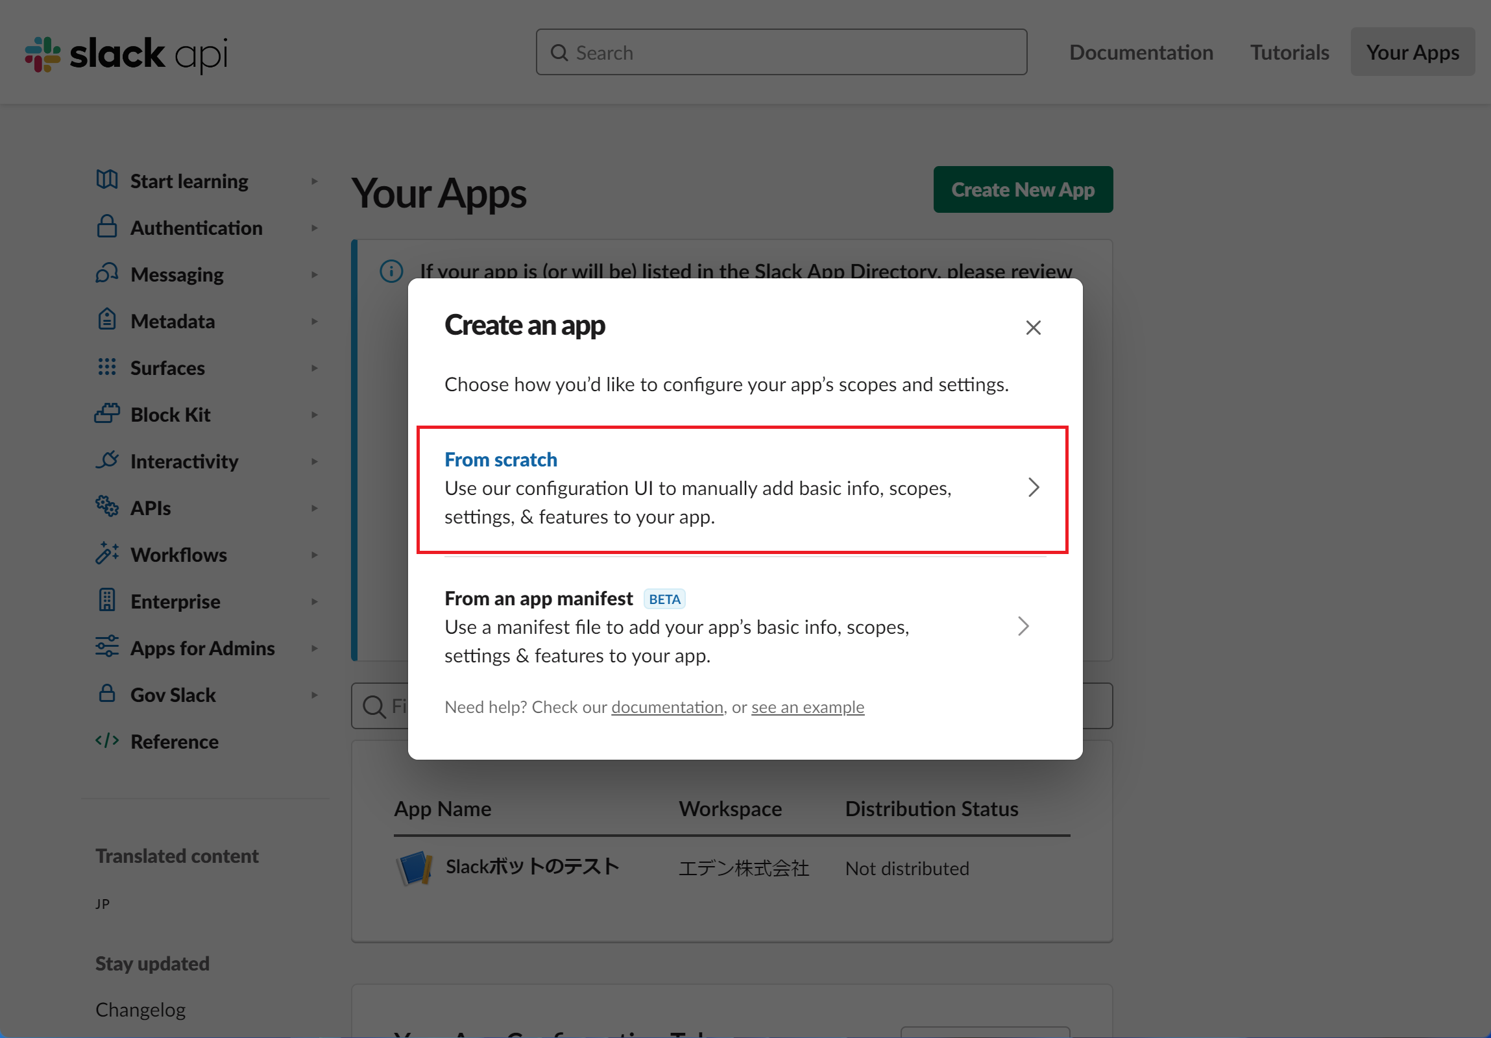Viewport: 1491px width, 1038px height.
Task: Open Workflows in the sidebar
Action: point(178,555)
